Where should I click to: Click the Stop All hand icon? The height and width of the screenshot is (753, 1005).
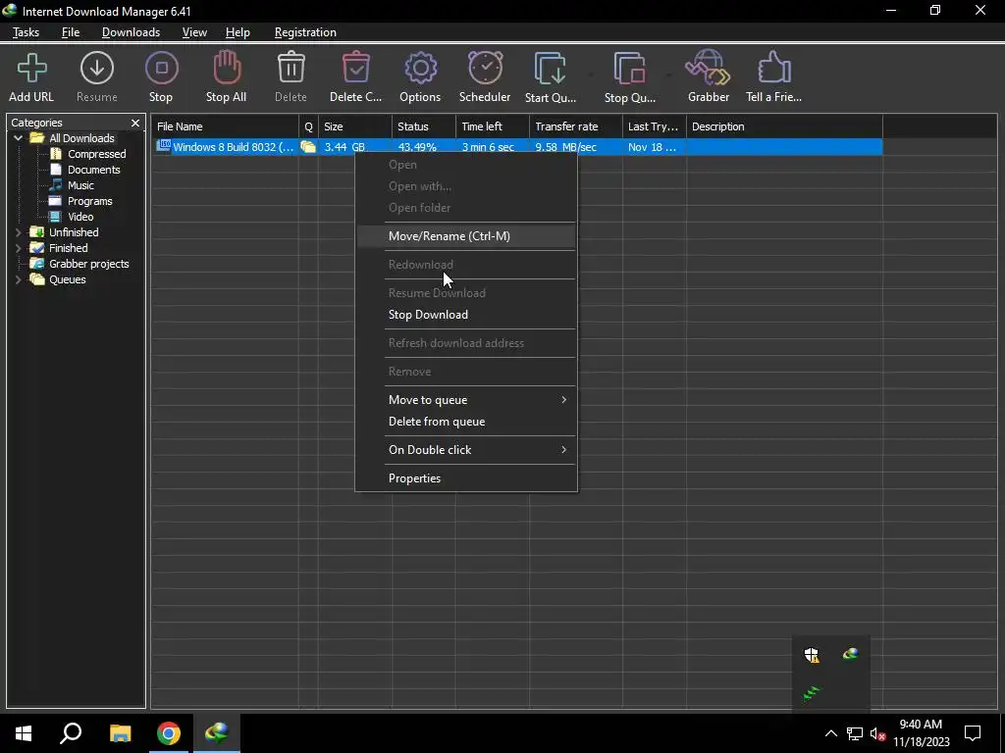227,68
